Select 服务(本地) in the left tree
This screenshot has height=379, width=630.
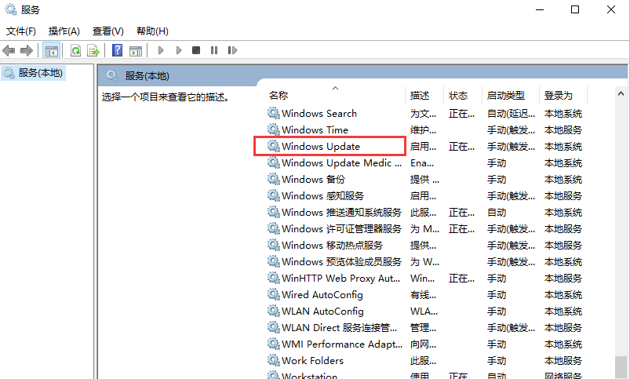pyautogui.click(x=40, y=73)
